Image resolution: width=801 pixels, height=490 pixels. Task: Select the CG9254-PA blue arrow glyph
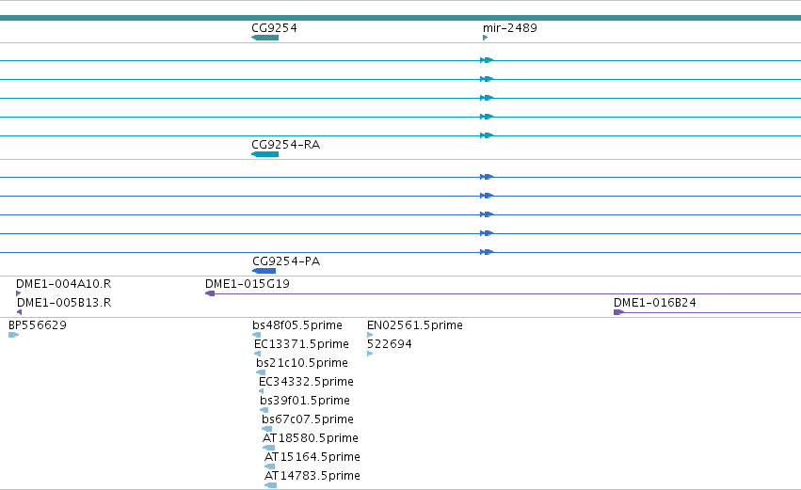(264, 271)
